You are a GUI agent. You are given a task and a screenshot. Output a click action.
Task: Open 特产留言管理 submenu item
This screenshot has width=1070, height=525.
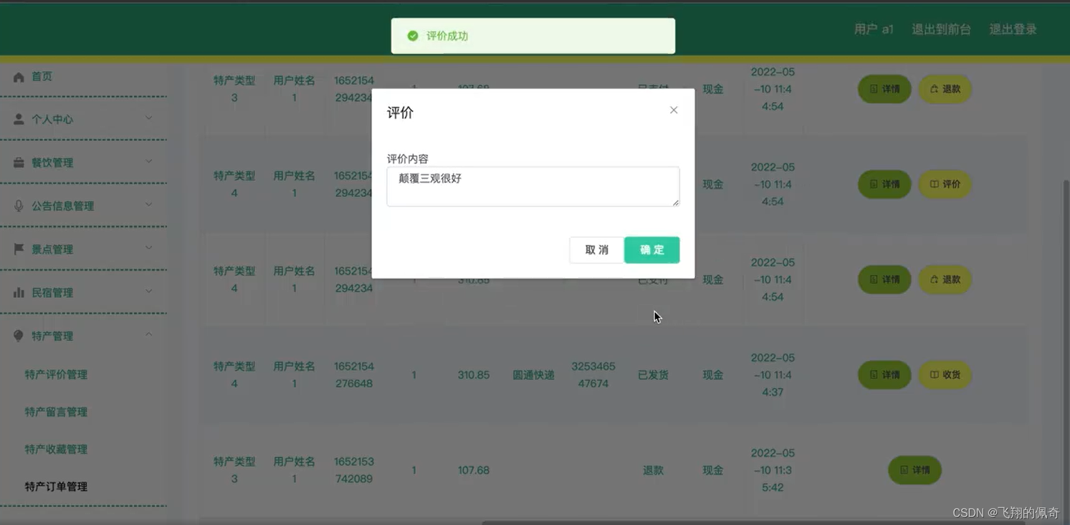click(56, 412)
